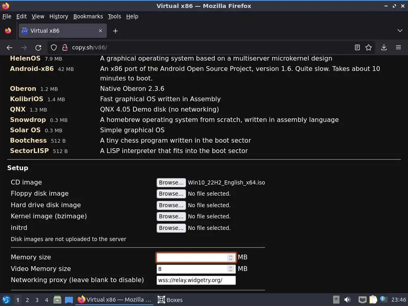Adjust Video Memory size spinner arrows
This screenshot has width=408, height=306.
coord(231,269)
